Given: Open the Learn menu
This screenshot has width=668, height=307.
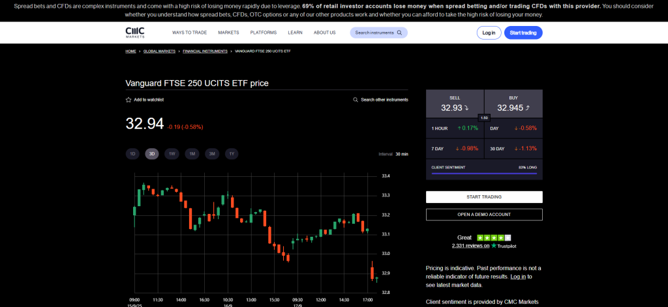Looking at the screenshot, I should tap(296, 33).
